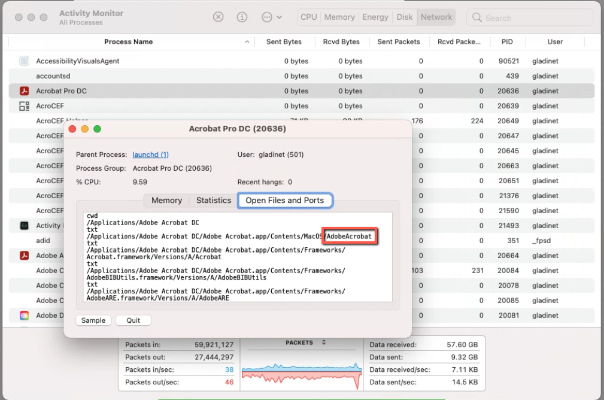Open the Statistics tab in the inspector dialog

pyautogui.click(x=213, y=201)
